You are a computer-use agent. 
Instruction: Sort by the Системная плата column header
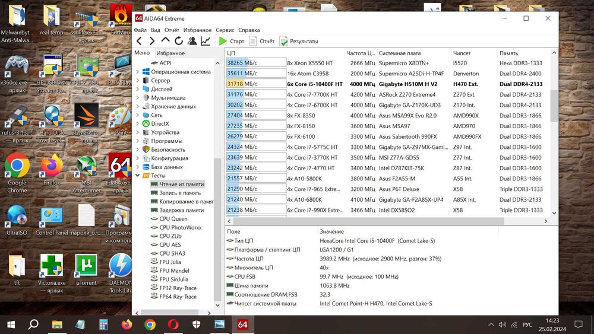pos(414,53)
